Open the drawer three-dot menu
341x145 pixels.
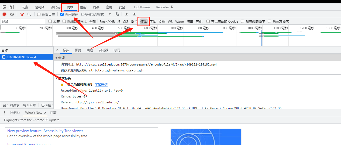4,113
